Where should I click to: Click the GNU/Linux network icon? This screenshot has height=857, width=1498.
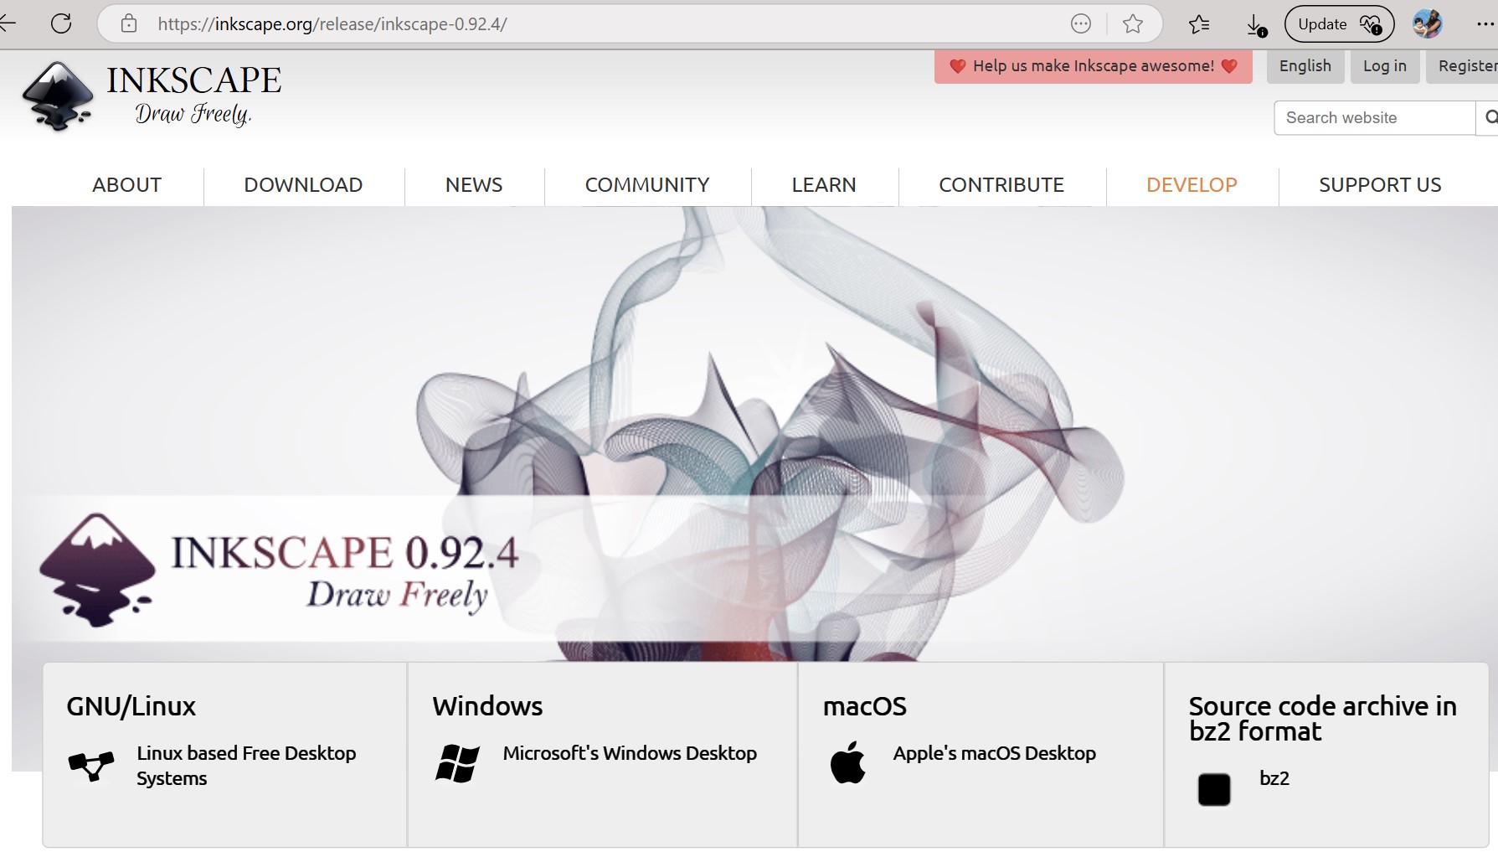tap(90, 766)
